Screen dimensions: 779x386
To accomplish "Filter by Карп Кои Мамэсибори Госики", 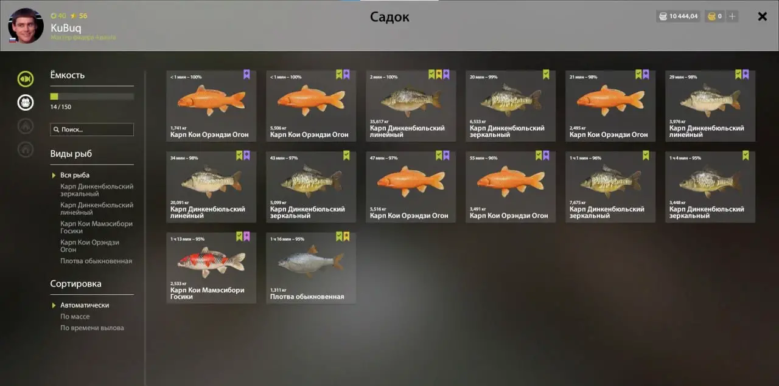I will 96,227.
